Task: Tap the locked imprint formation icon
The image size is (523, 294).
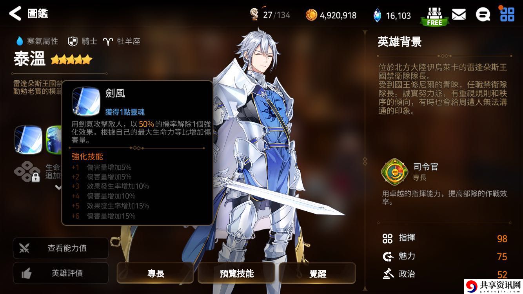Action: pyautogui.click(x=27, y=172)
